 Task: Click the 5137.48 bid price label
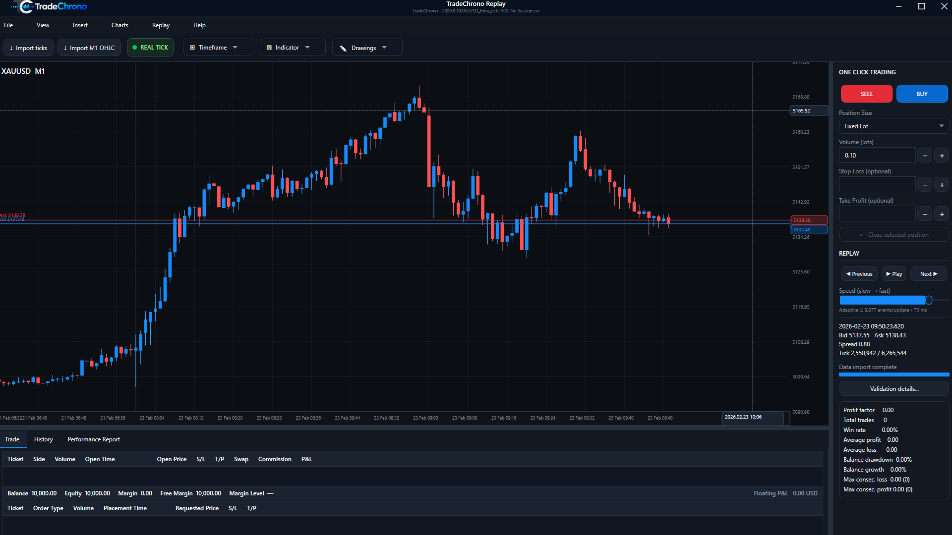pos(809,229)
